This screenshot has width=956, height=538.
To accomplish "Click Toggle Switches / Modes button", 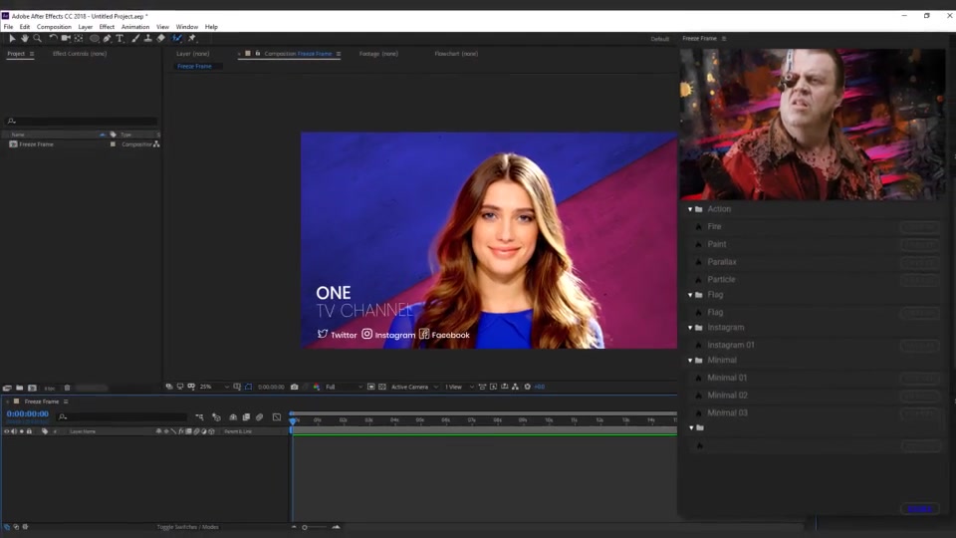I will [188, 527].
